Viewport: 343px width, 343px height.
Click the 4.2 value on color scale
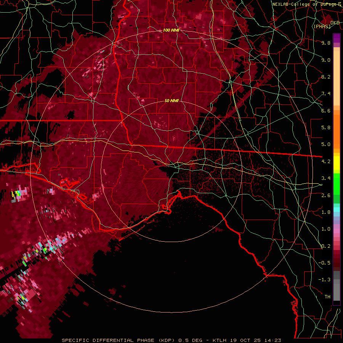pyautogui.click(x=326, y=162)
